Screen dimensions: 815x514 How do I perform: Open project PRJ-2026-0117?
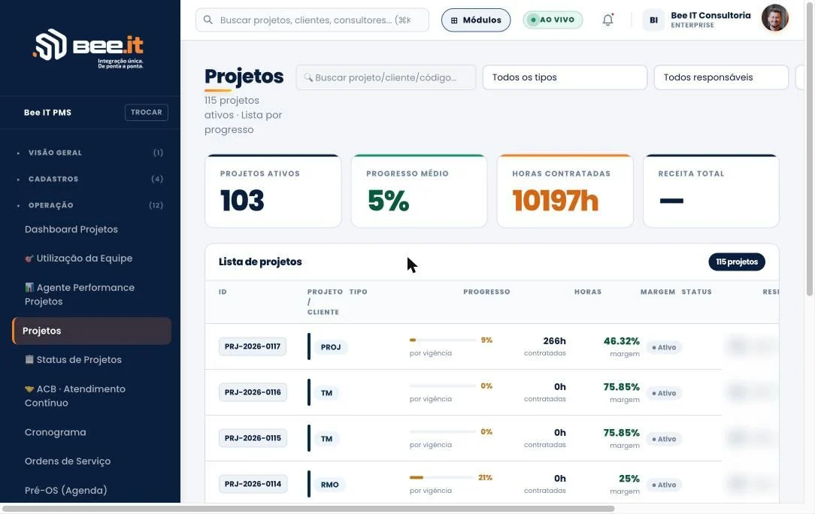[252, 346]
